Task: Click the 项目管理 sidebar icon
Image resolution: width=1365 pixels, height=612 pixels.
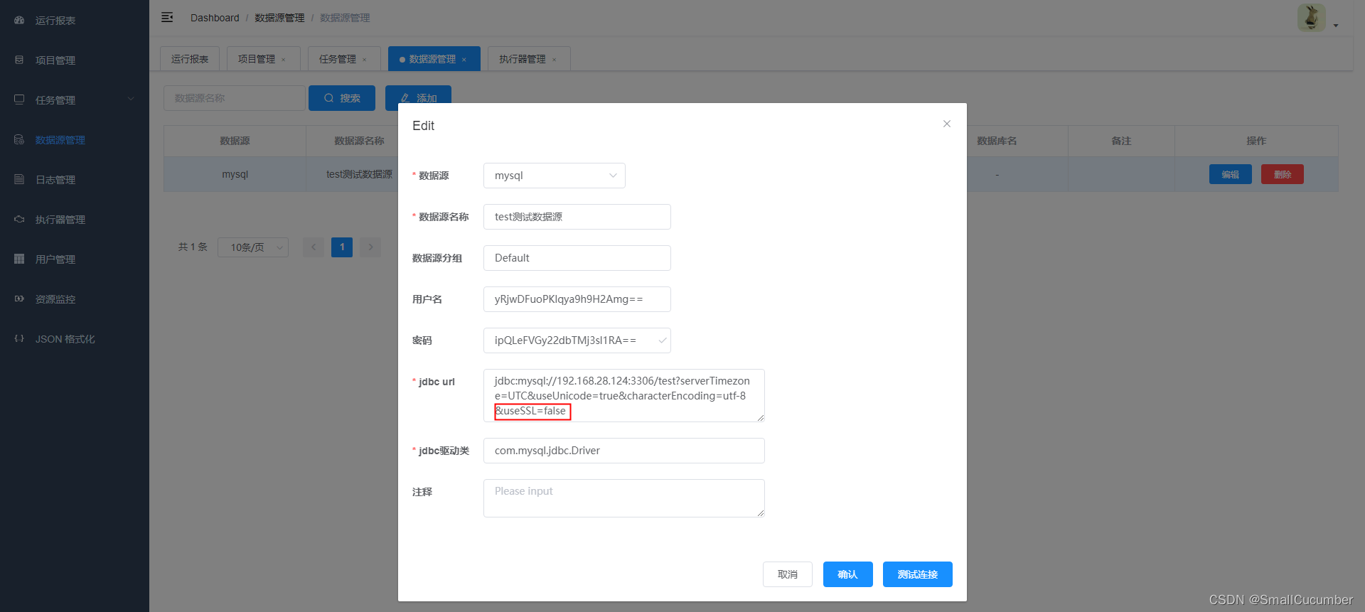Action: (x=19, y=60)
